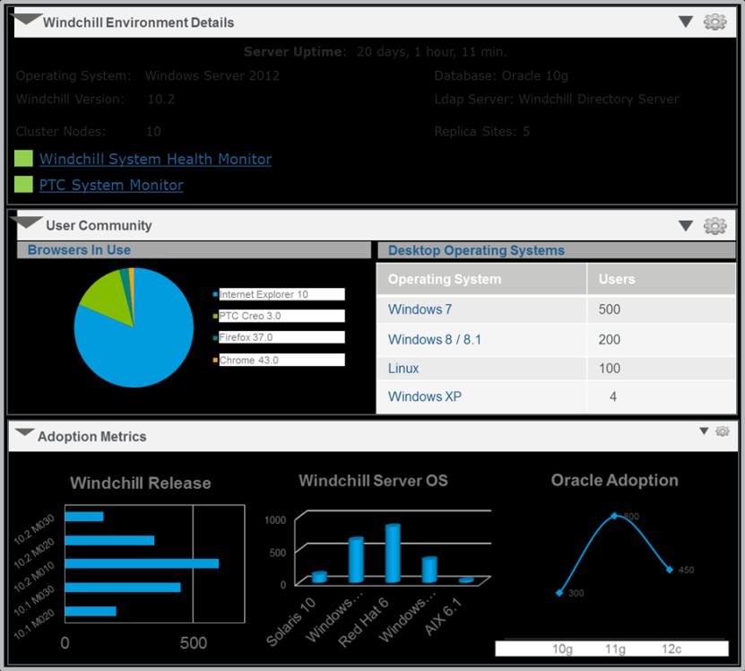Click the 10.1 M020 release bar
This screenshot has height=671, width=745.
click(91, 611)
